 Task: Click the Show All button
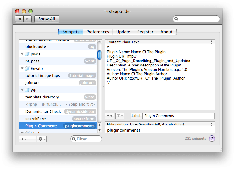coord(46,19)
